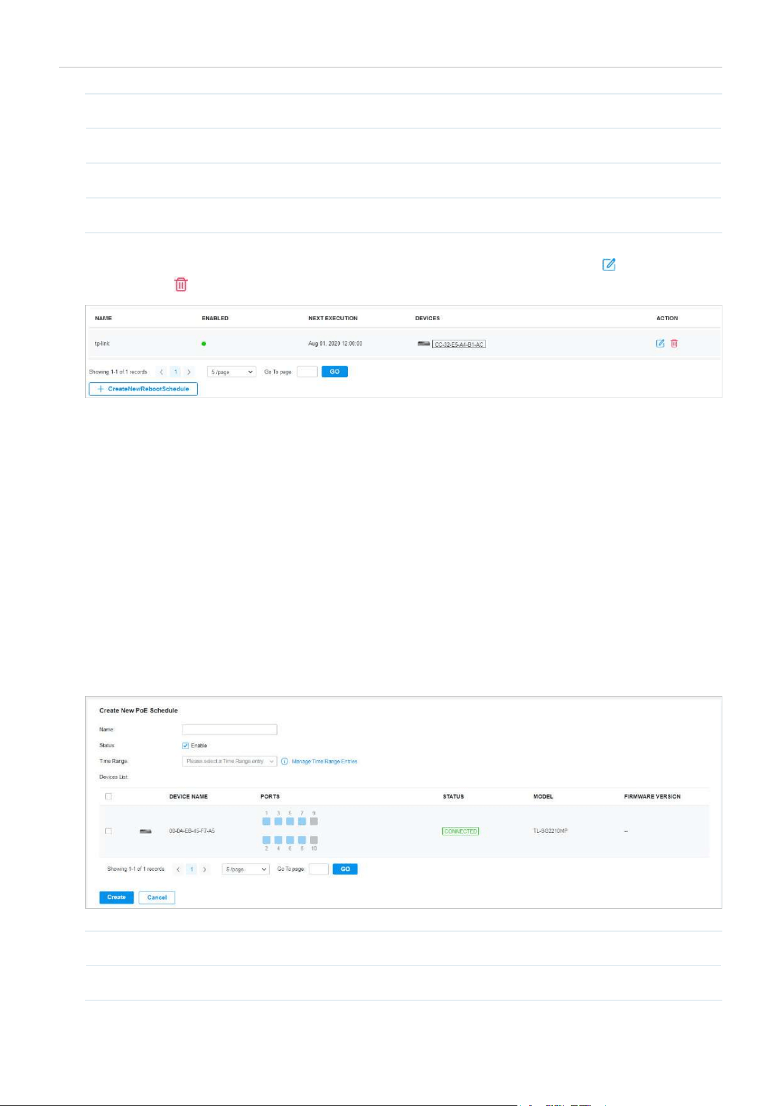The height and width of the screenshot is (1106, 782).
Task: Open the 5/page dropdown under the PoE devices list
Action: pyautogui.click(x=246, y=870)
